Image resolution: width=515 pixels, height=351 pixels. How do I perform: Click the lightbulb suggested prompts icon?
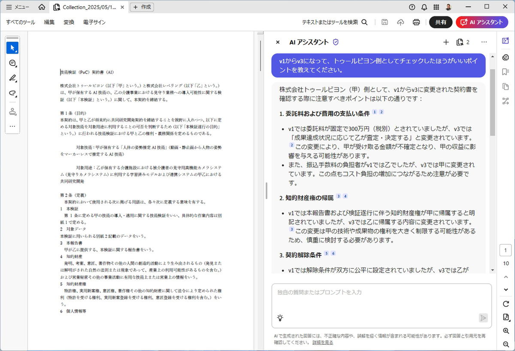[280, 318]
